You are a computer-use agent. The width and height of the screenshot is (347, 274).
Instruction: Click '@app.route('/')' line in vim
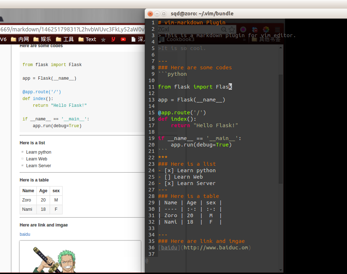[182, 113]
